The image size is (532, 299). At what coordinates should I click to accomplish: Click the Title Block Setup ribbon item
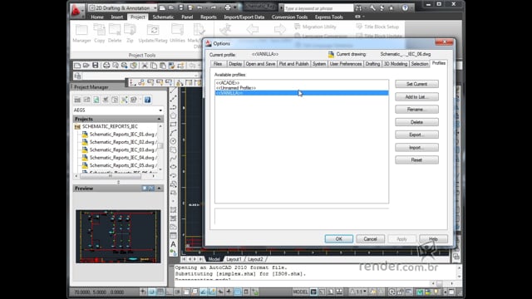377,27
